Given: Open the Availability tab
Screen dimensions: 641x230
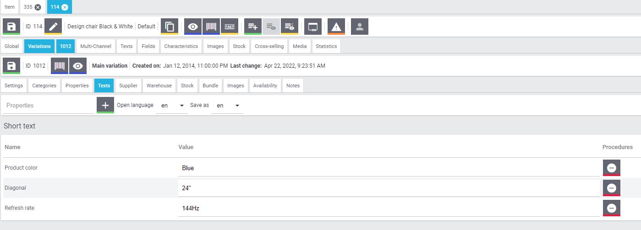Looking at the screenshot, I should (x=265, y=86).
